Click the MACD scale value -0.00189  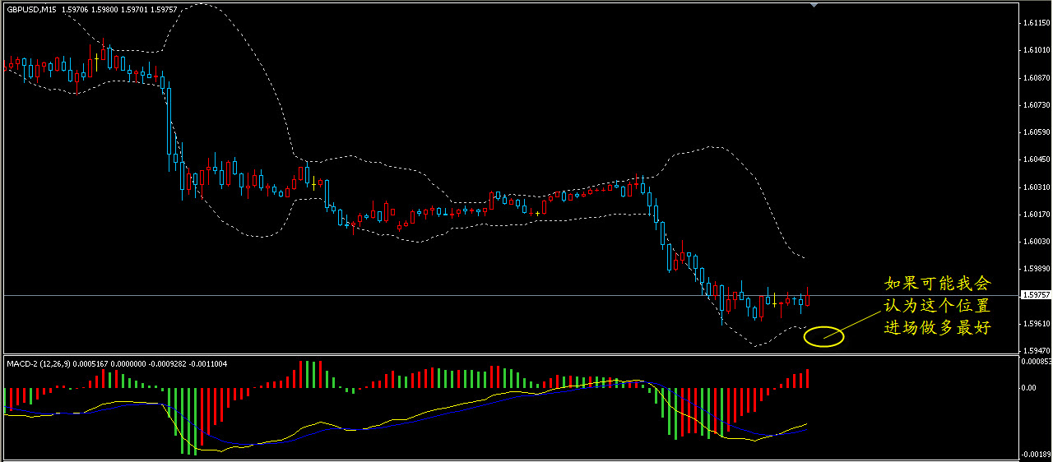click(1037, 455)
